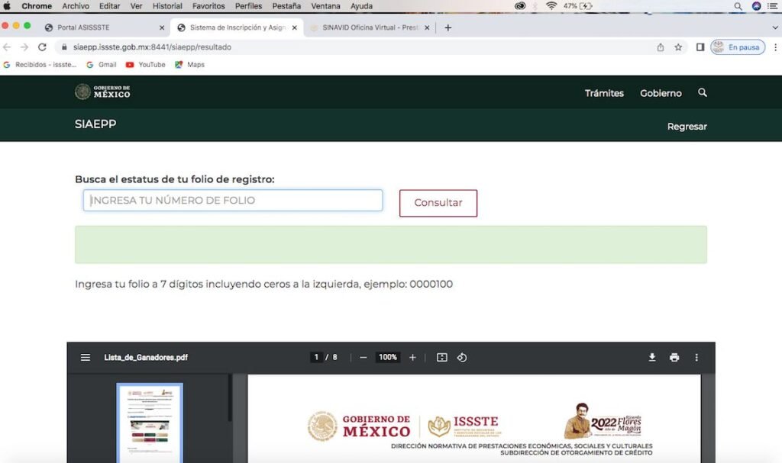Viewport: 782px width, 463px height.
Task: Rotate the PDF counterclockwise
Action: tap(462, 357)
